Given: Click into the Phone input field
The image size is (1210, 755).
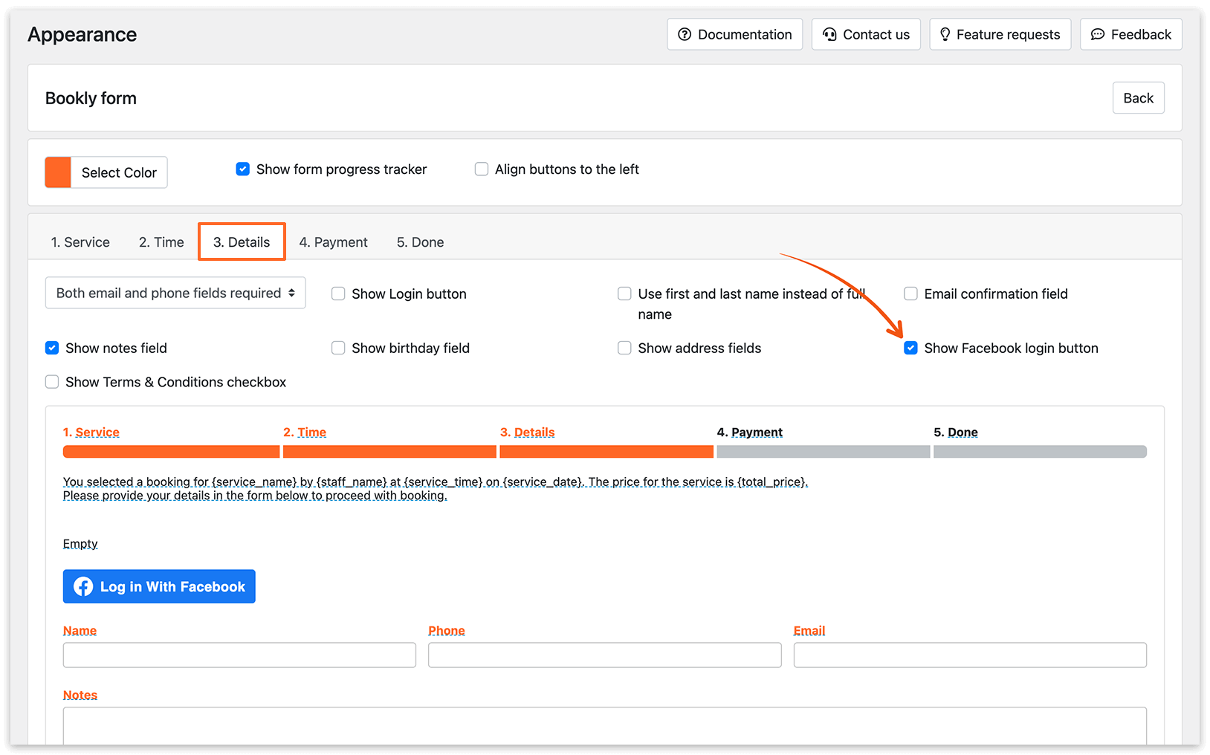Looking at the screenshot, I should pyautogui.click(x=605, y=655).
